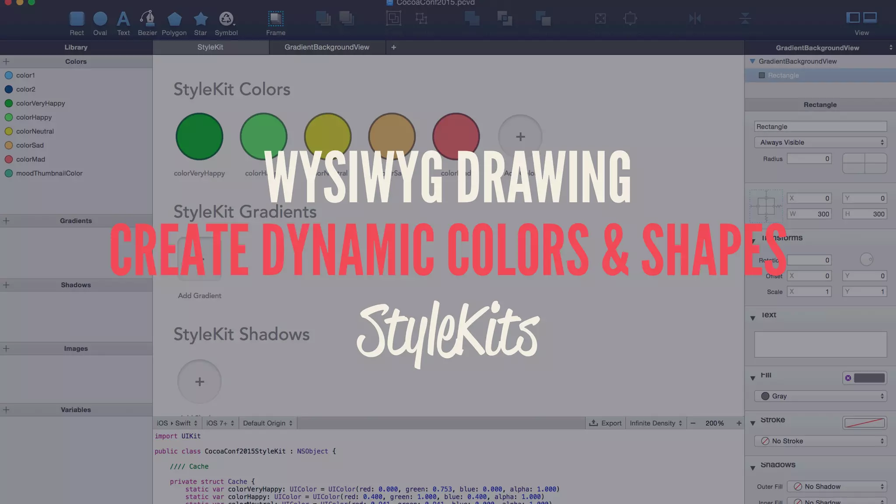896x504 pixels.
Task: Click the Fill color well
Action: (x=869, y=378)
